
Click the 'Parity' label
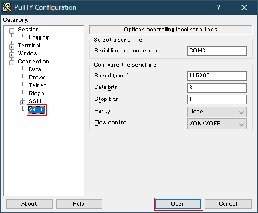click(102, 111)
